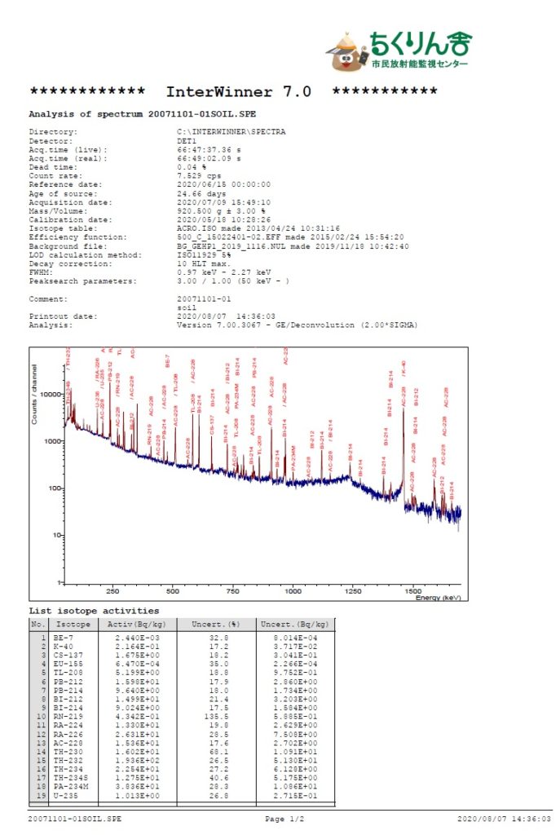The image size is (560, 835).
Task: Click the InterWinner 7.0 title heading
Action: tap(238, 91)
